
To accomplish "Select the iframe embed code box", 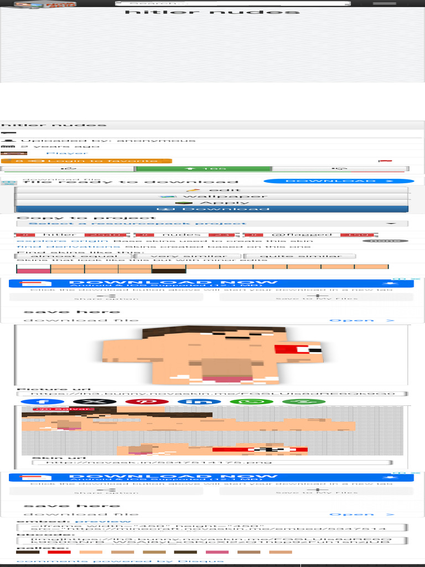I will [x=212, y=528].
